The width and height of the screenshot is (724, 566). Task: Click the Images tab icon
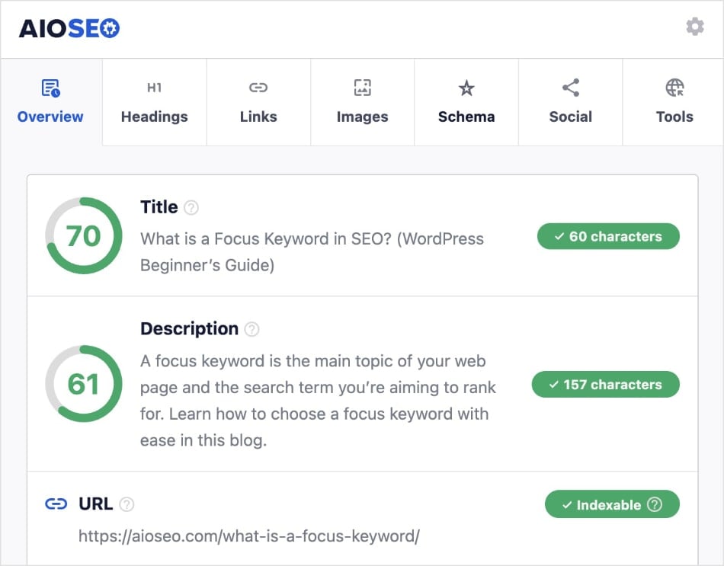(362, 88)
